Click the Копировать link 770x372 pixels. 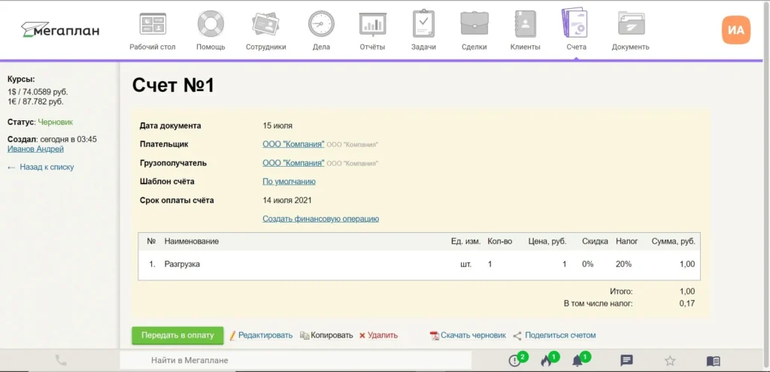coord(332,335)
